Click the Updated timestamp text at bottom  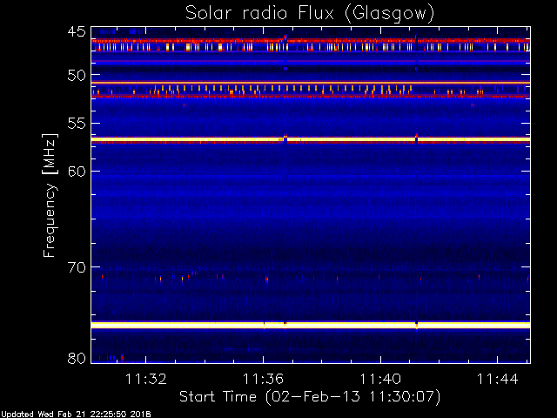(x=76, y=415)
